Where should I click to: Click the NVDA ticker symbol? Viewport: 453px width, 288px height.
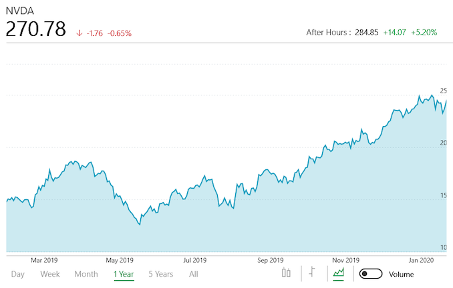tap(19, 11)
